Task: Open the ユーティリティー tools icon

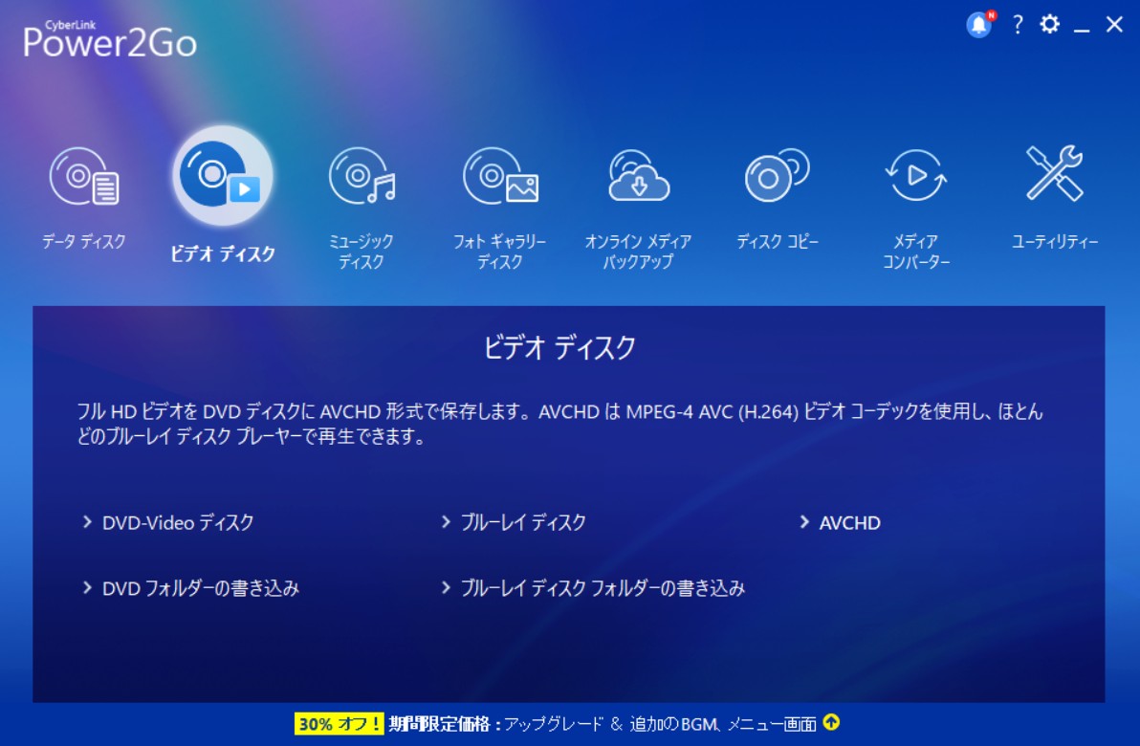Action: click(1054, 173)
